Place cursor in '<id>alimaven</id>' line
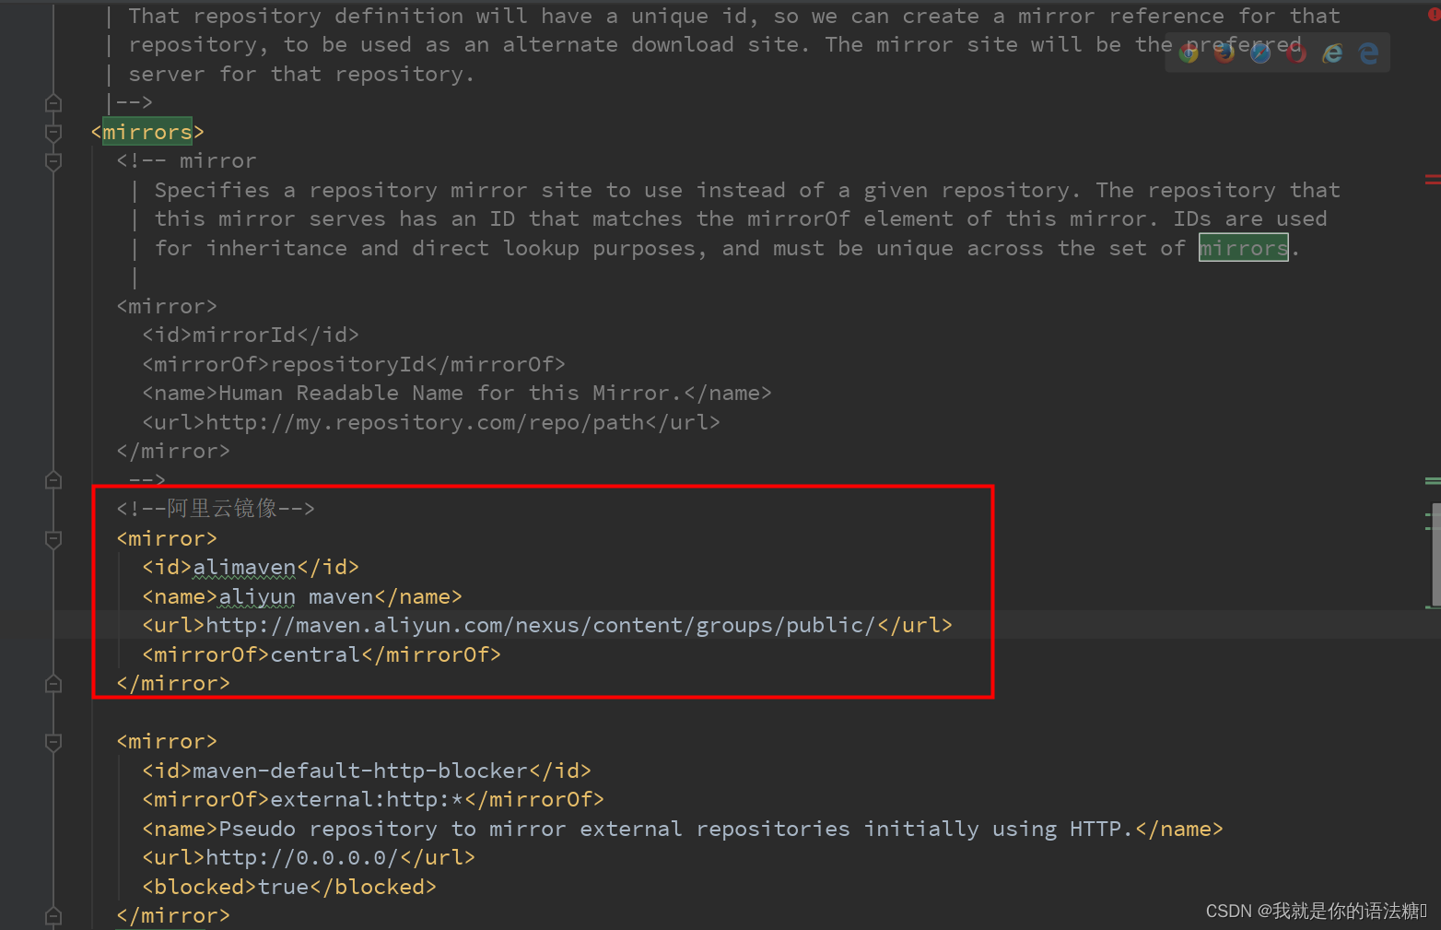1441x930 pixels. (x=251, y=567)
